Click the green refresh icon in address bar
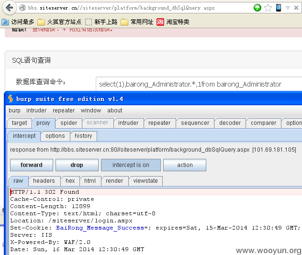 (257, 8)
